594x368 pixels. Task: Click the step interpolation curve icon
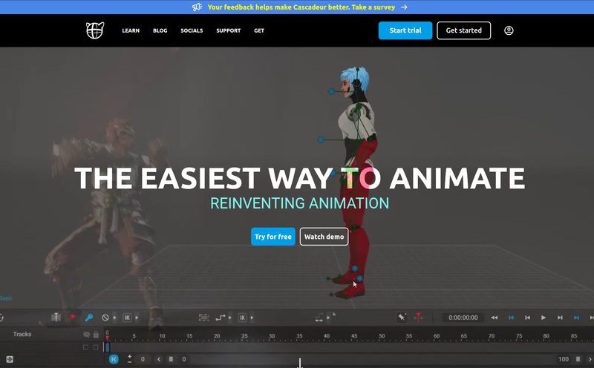pos(221,318)
